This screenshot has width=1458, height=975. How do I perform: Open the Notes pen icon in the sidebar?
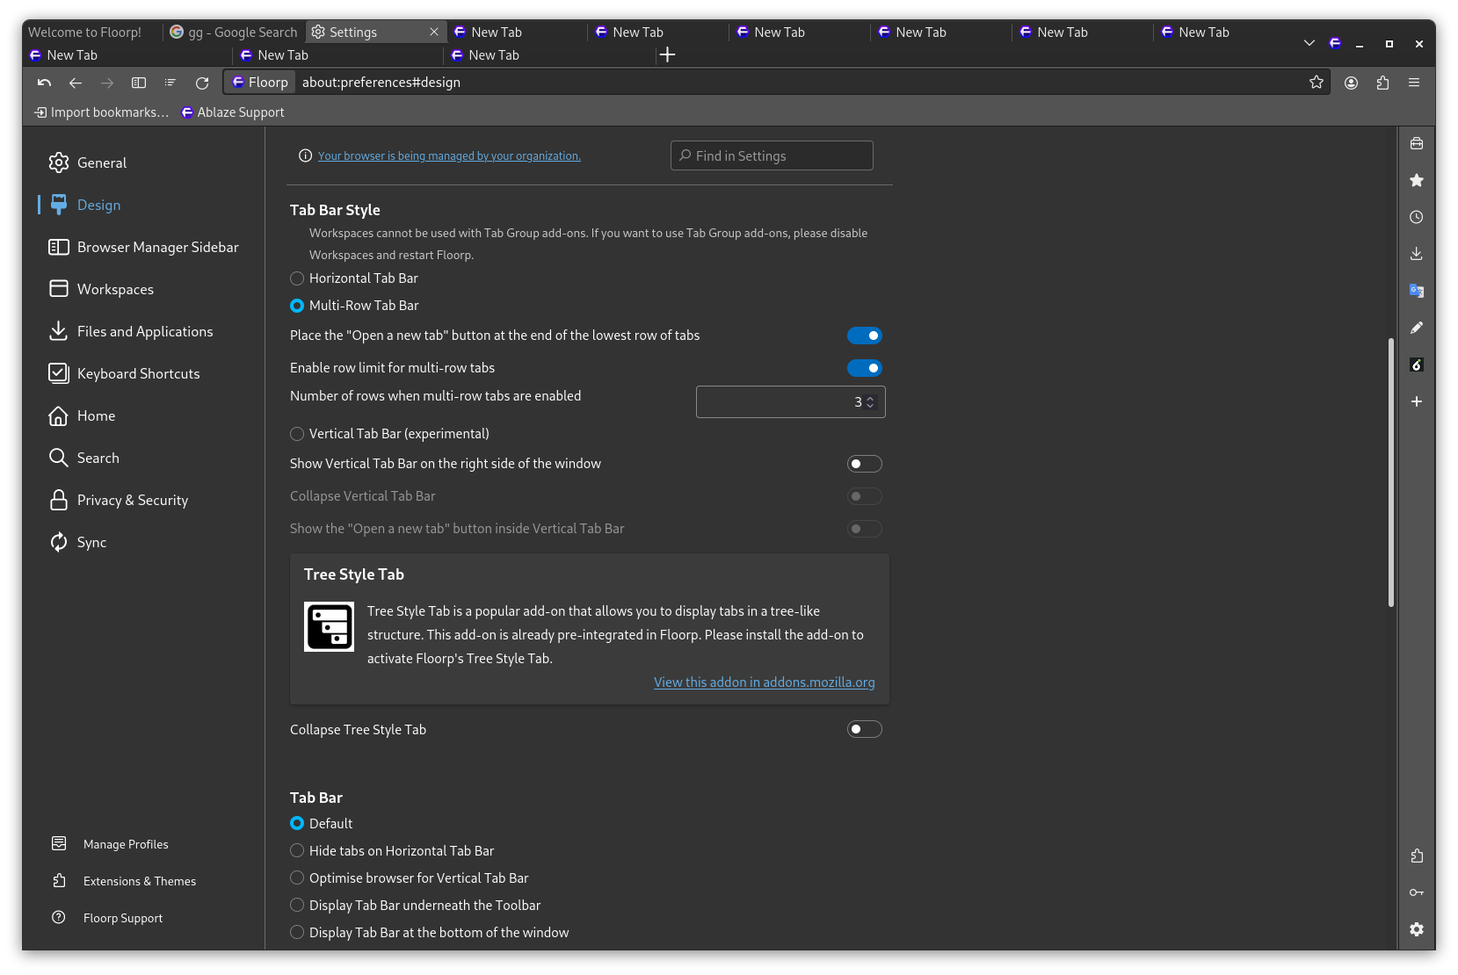coord(1417,328)
